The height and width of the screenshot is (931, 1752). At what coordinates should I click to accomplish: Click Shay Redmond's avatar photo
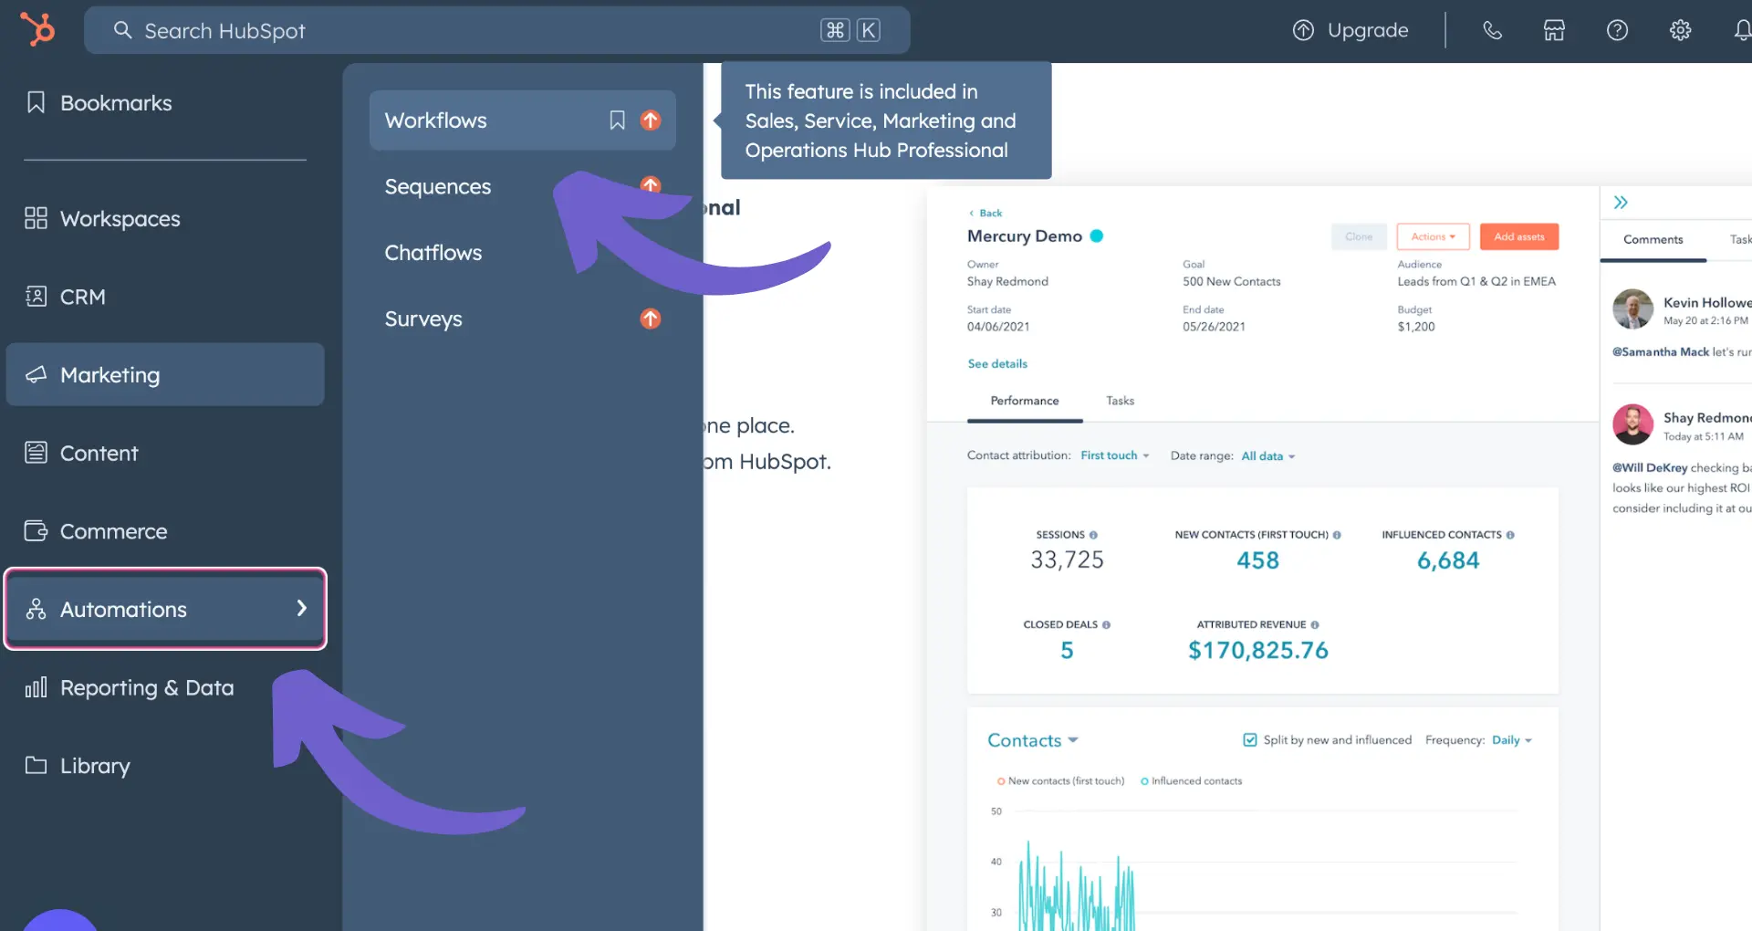pyautogui.click(x=1632, y=424)
